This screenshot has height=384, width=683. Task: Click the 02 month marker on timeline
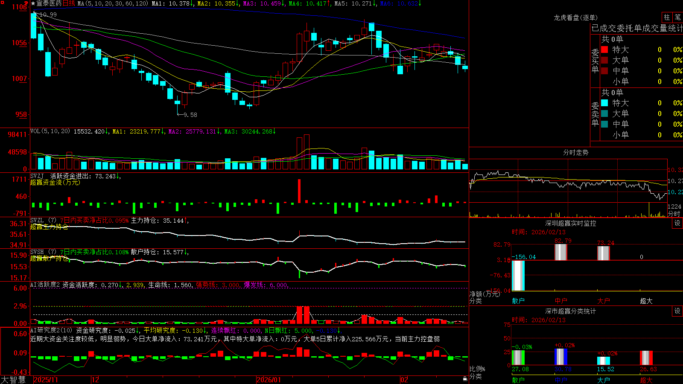click(x=404, y=380)
